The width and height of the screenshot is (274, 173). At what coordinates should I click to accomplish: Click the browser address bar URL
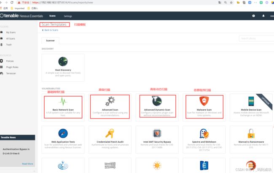[x=62, y=3]
